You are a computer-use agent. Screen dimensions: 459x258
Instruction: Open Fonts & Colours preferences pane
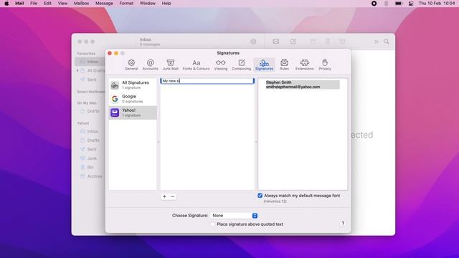(x=196, y=64)
